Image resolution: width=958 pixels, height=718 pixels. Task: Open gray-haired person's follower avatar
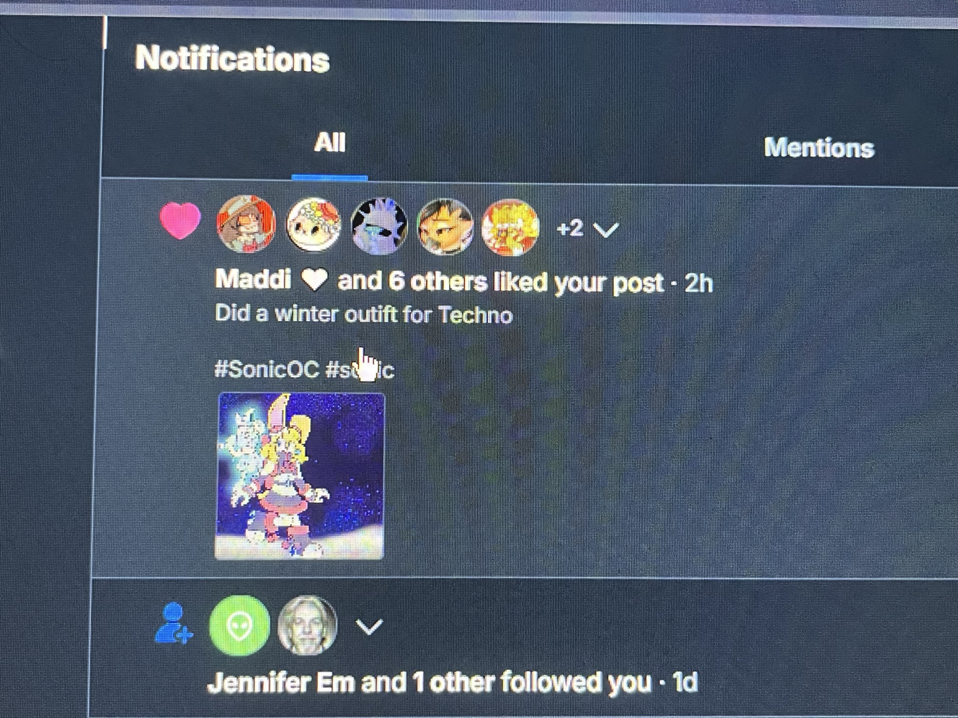(307, 625)
